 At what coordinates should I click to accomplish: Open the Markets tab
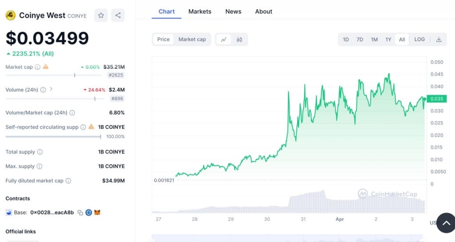(200, 12)
